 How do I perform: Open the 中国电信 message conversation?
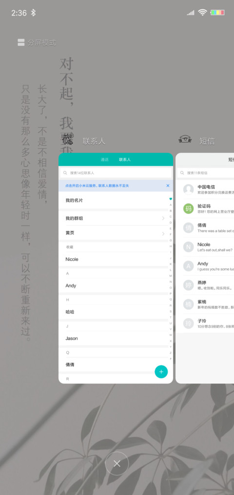coord(205,190)
